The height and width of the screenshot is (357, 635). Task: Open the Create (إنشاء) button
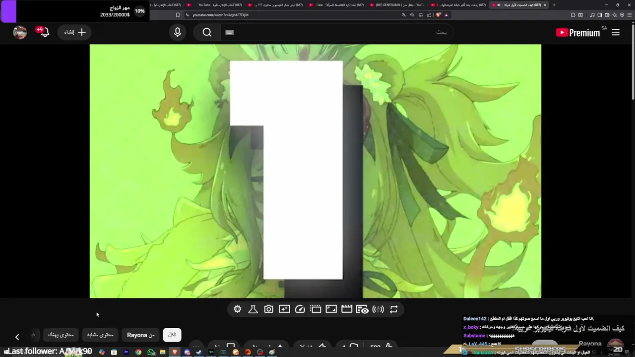[75, 32]
